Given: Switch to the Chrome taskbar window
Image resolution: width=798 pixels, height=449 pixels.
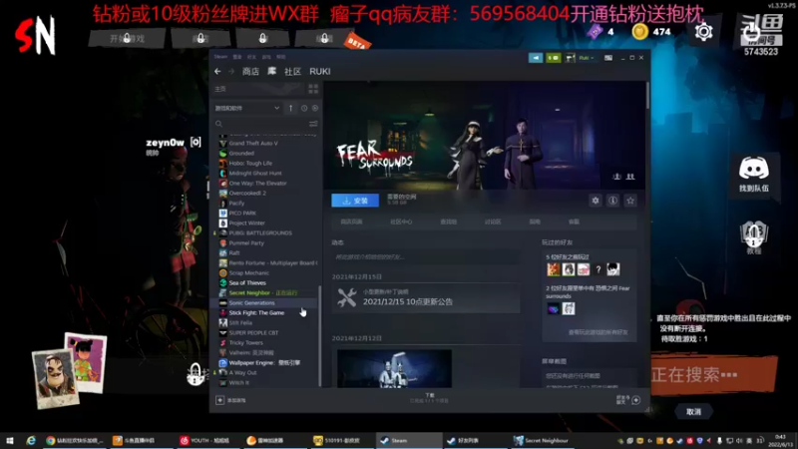Looking at the screenshot, I should (x=74, y=441).
